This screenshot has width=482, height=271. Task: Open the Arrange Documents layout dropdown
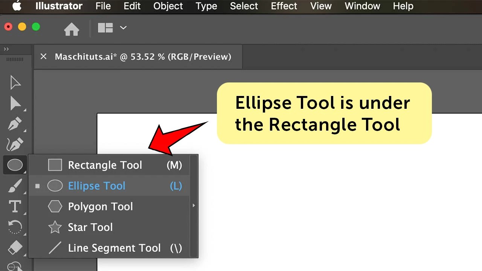click(x=112, y=28)
